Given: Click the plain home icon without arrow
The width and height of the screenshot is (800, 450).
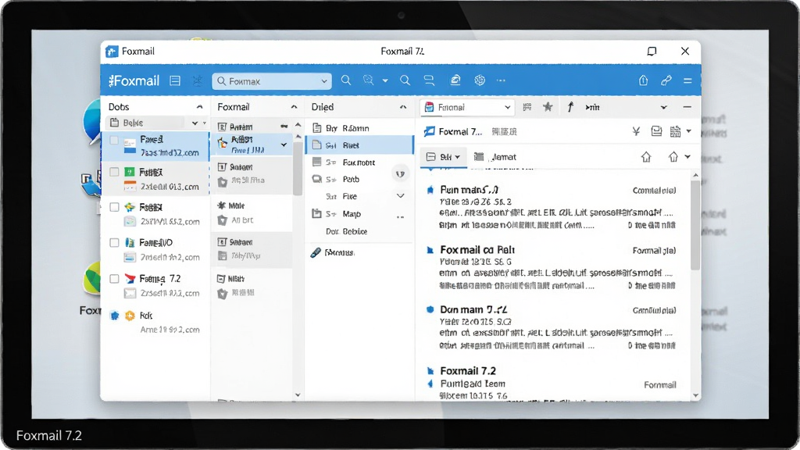Looking at the screenshot, I should 646,157.
